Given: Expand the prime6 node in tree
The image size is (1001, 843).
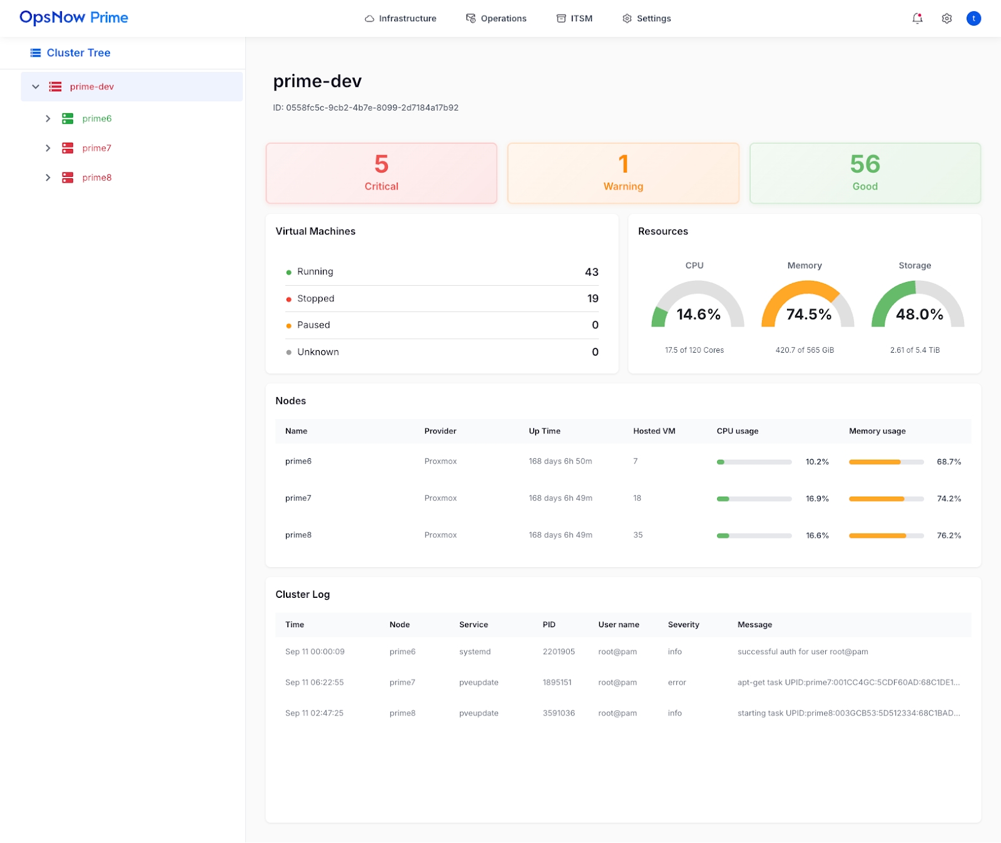Looking at the screenshot, I should 48,119.
